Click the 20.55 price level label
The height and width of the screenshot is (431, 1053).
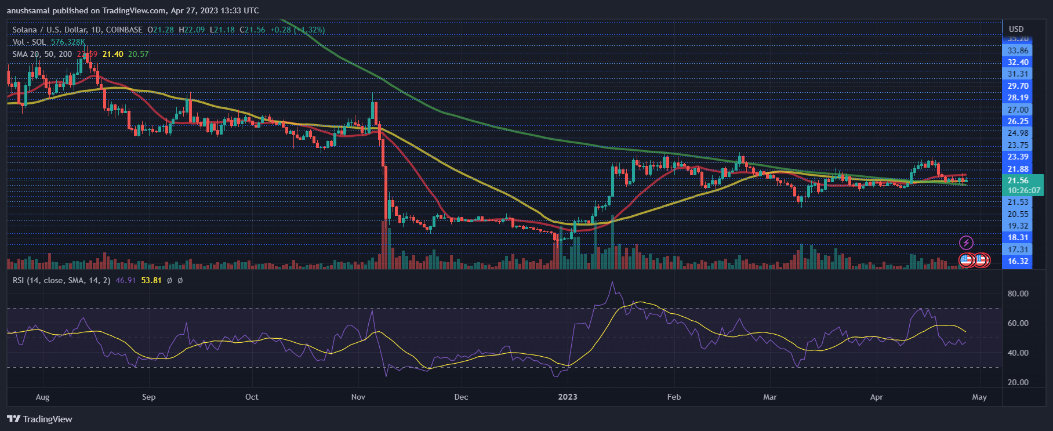(x=1018, y=214)
